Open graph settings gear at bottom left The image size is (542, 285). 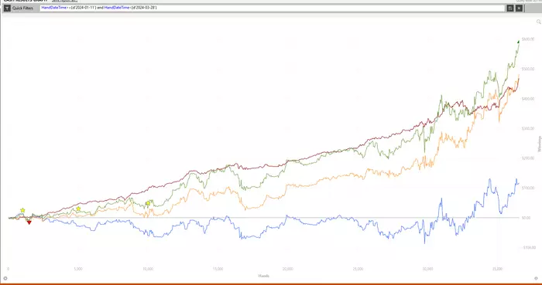pos(5,278)
